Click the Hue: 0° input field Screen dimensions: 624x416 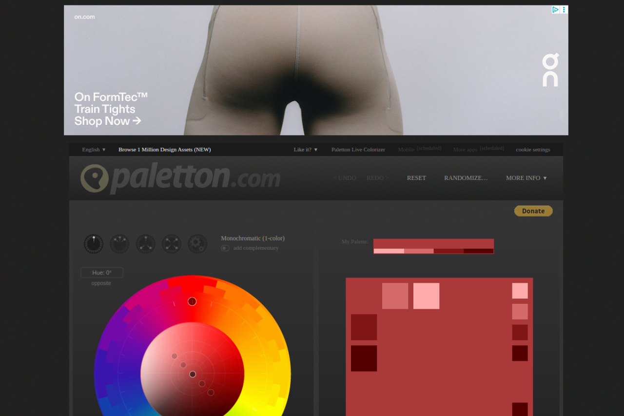tap(102, 273)
